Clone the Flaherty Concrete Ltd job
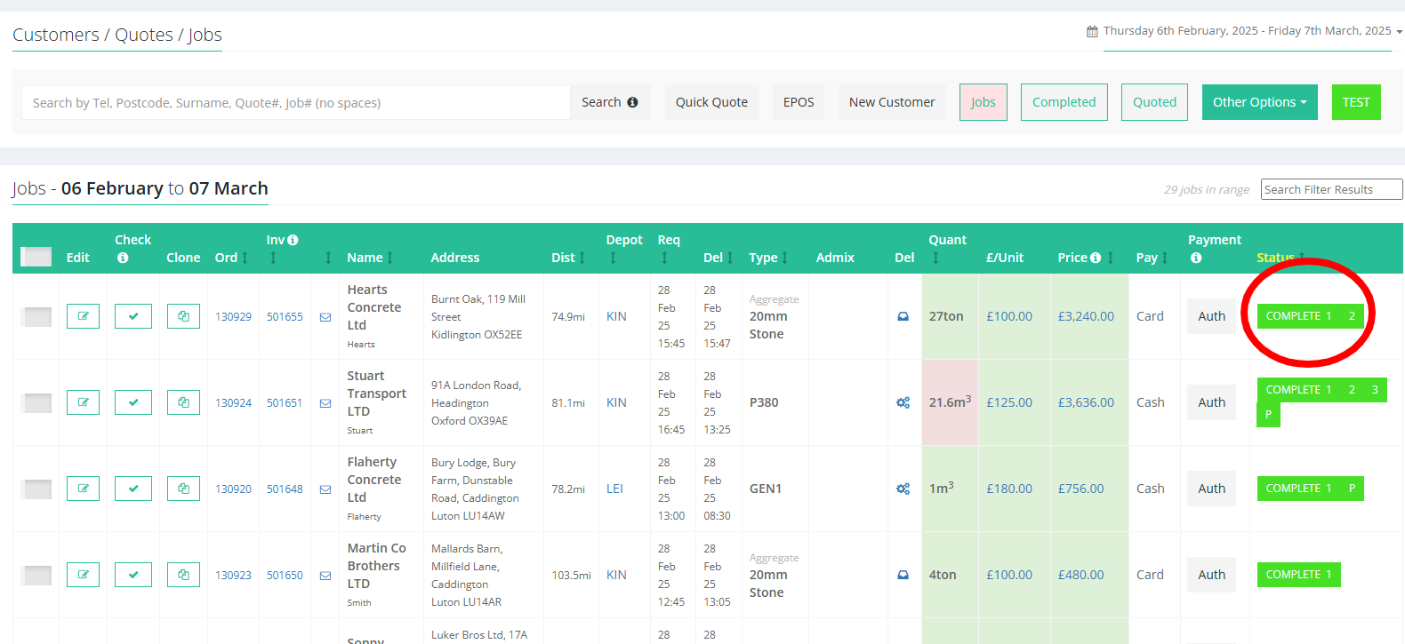 pyautogui.click(x=183, y=489)
